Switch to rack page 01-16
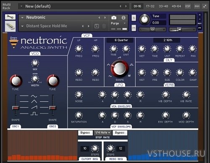The image size is (210, 163). (137, 6)
